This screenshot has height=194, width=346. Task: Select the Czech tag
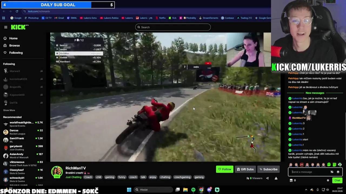pos(88,177)
